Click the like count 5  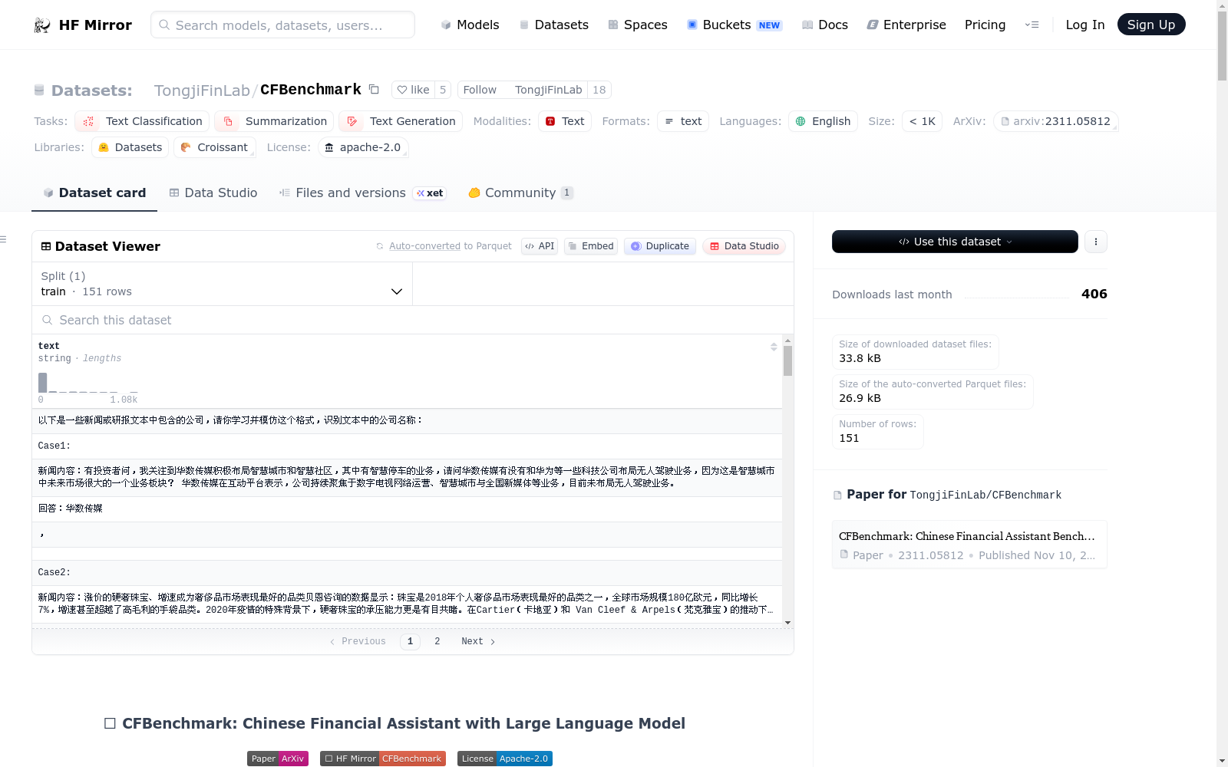tap(443, 90)
